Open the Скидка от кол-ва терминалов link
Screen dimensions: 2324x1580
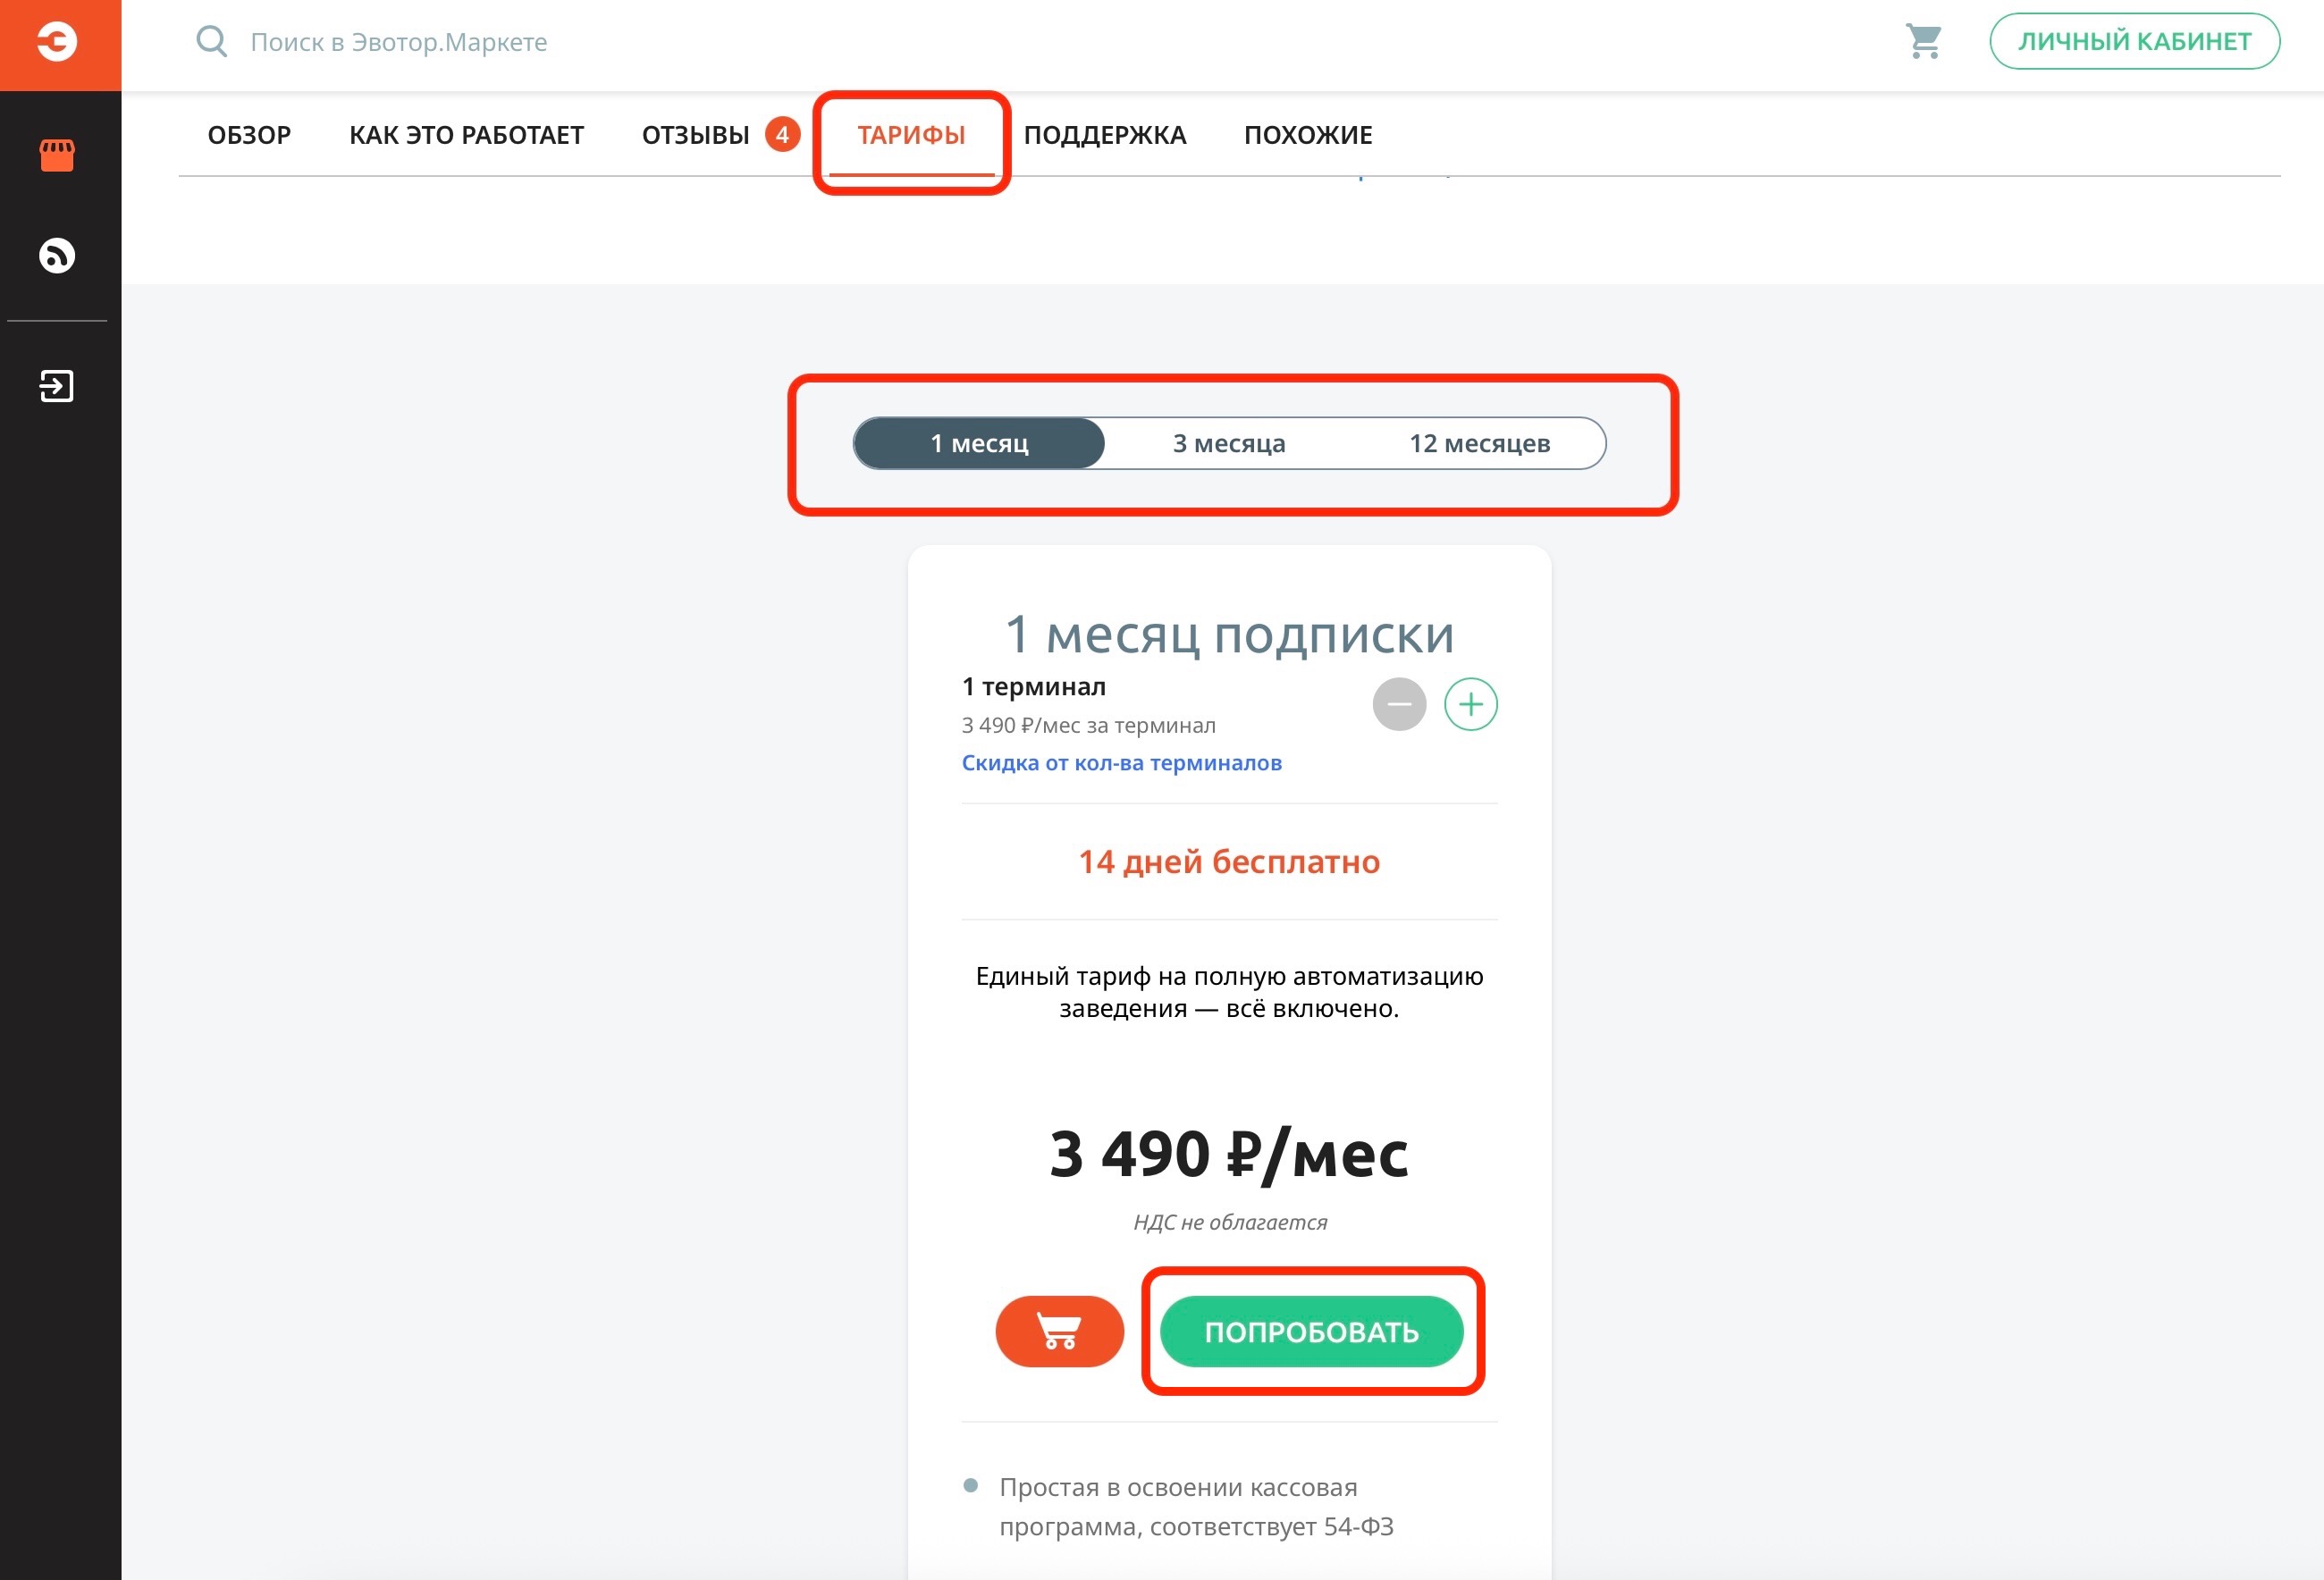point(1121,763)
